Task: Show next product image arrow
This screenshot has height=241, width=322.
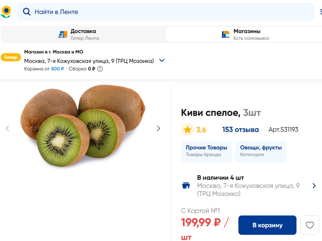Action: click(x=158, y=128)
